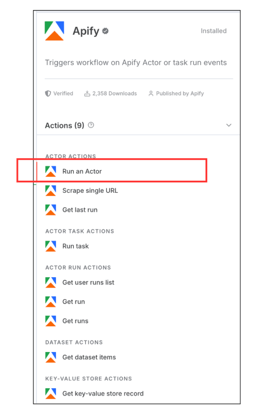Click the Apify icon beside Get dataset items
The height and width of the screenshot is (412, 255).
(x=51, y=357)
